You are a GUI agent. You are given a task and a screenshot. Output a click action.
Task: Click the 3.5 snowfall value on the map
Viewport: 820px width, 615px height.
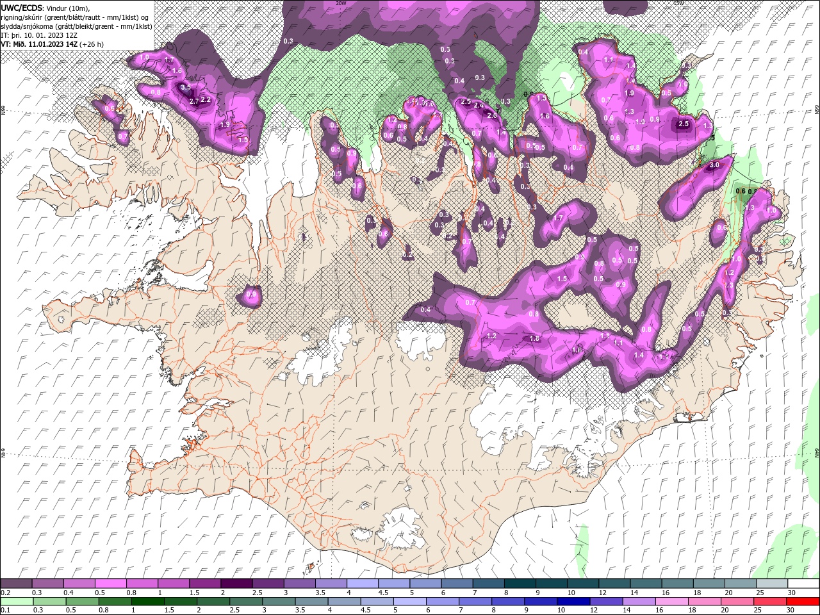(186, 87)
